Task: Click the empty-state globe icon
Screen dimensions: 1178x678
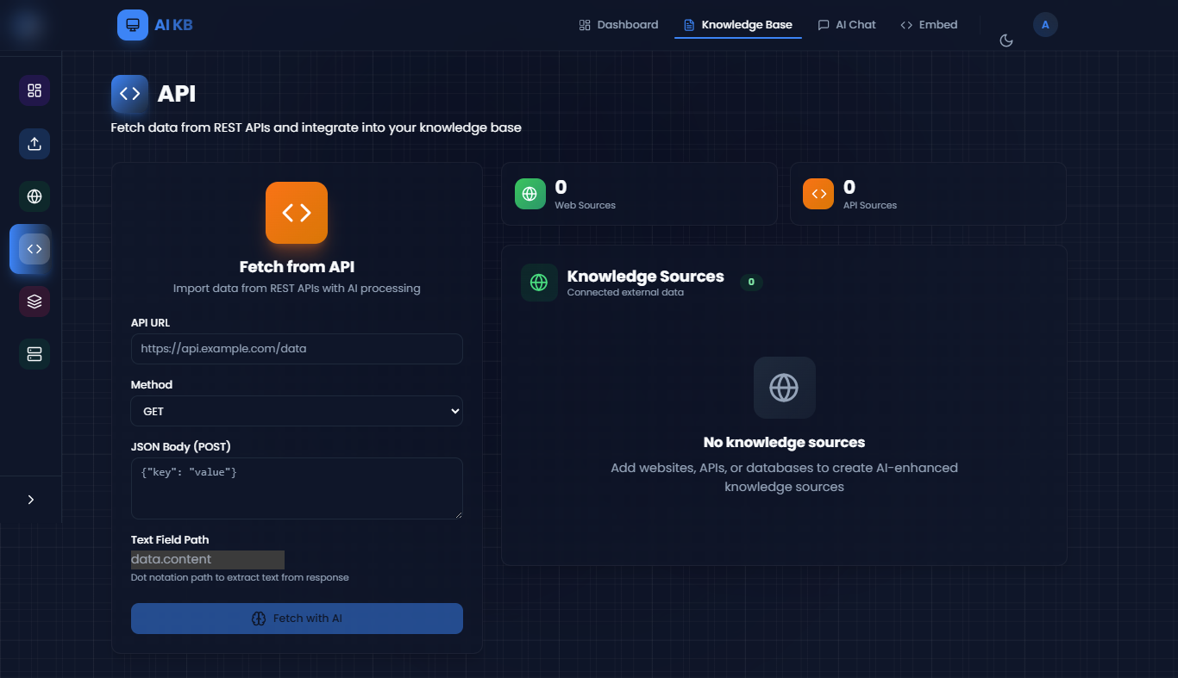Action: [x=784, y=388]
